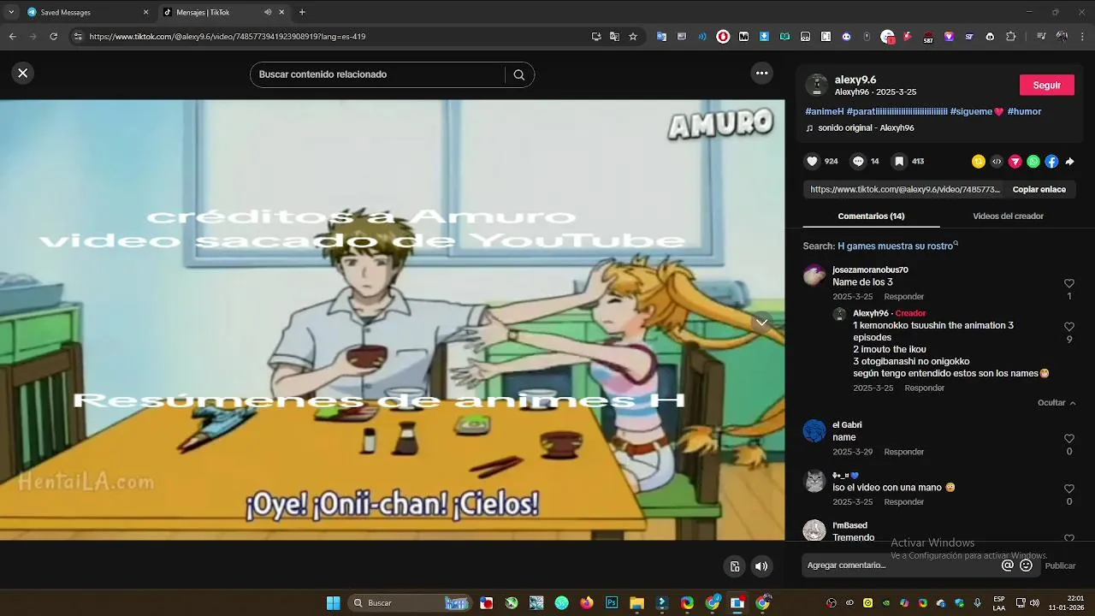The width and height of the screenshot is (1095, 616).
Task: Go to next video with the down chevron
Action: tap(761, 323)
